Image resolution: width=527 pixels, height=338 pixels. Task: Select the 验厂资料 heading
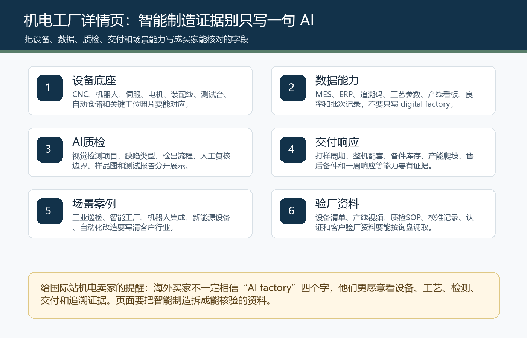(x=337, y=204)
